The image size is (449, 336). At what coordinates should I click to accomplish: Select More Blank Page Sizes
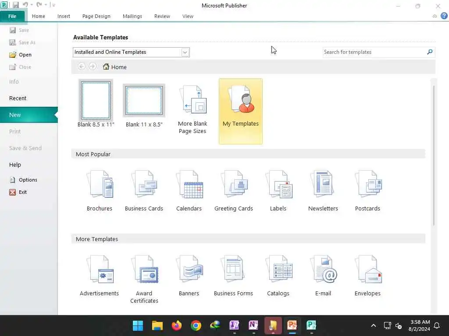[192, 110]
